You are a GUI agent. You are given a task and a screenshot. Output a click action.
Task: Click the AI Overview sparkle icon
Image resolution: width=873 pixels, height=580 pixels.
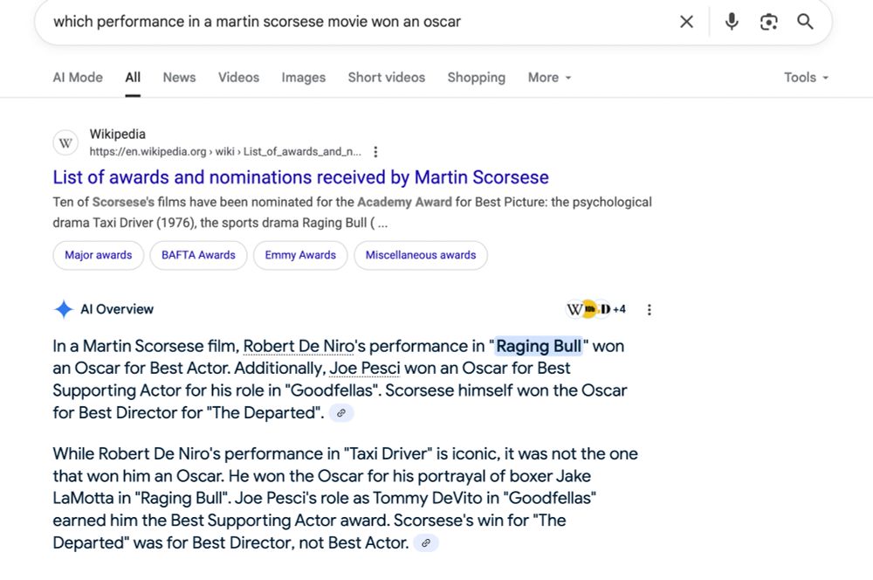click(63, 308)
